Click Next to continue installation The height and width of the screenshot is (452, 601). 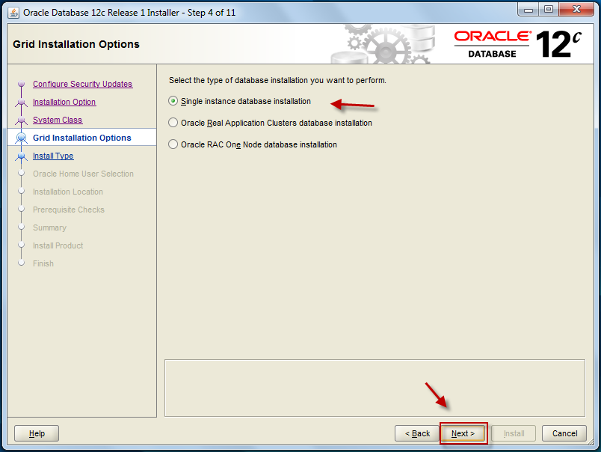pyautogui.click(x=463, y=433)
